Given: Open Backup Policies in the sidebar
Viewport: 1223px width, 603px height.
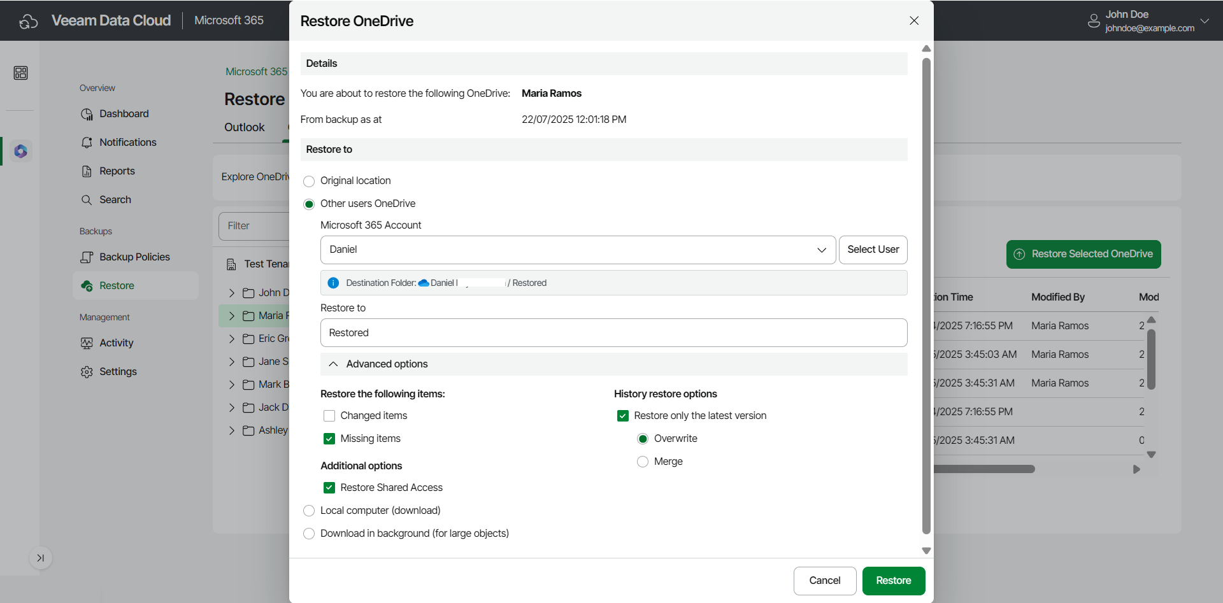Looking at the screenshot, I should 134,257.
